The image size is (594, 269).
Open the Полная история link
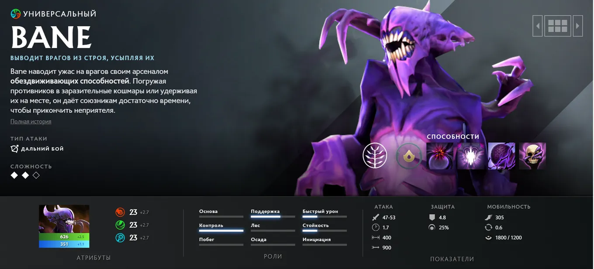coord(31,122)
